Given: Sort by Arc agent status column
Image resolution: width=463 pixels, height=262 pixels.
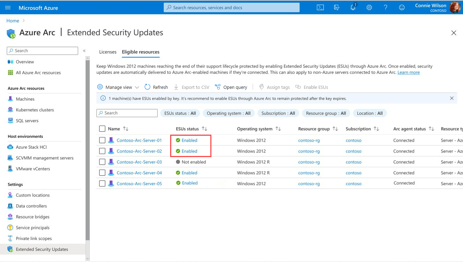Looking at the screenshot, I should coord(431,129).
